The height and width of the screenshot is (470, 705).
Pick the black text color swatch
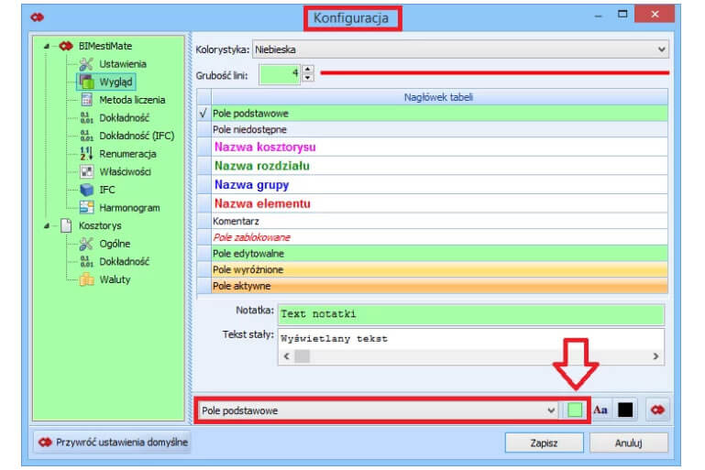click(x=625, y=410)
